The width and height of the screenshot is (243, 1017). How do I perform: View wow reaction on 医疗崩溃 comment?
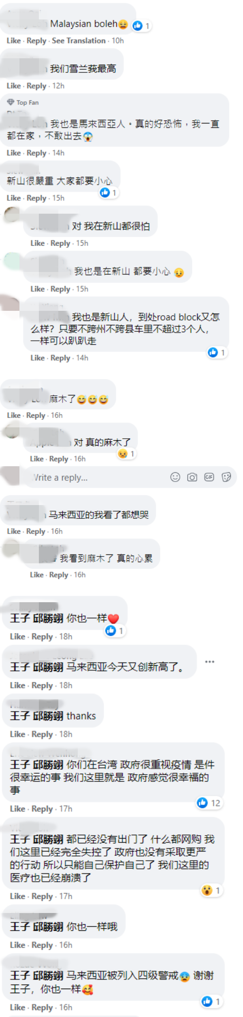click(211, 890)
